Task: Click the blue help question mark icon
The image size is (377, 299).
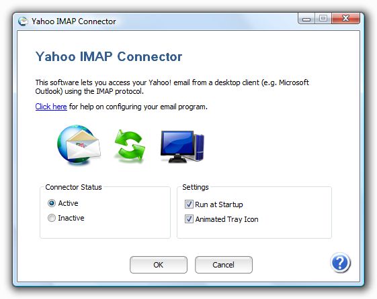Action: [340, 263]
